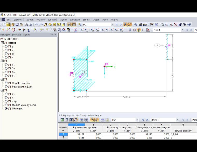This screenshot has height=152, width=197.
Task: Undo the last action
Action: click(x=37, y=25)
